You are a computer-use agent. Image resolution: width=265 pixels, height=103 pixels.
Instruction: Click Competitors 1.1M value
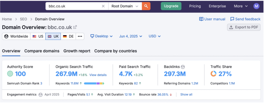coord(232,83)
